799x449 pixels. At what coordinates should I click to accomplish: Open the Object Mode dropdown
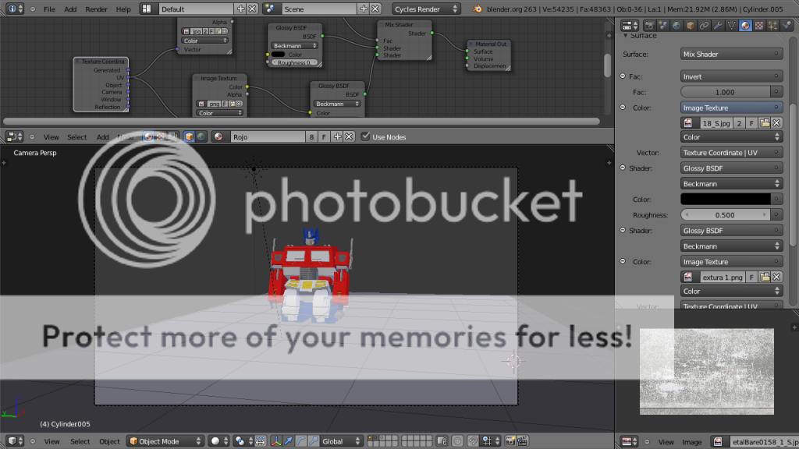coord(165,441)
